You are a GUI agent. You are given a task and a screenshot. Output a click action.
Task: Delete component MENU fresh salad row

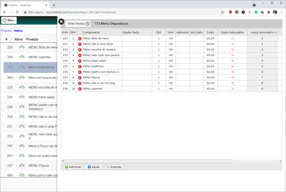(80, 61)
